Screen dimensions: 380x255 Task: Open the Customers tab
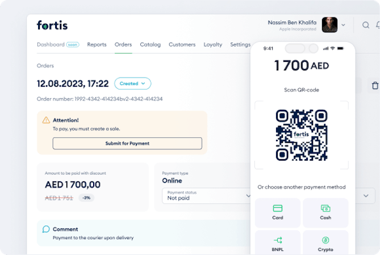click(182, 44)
